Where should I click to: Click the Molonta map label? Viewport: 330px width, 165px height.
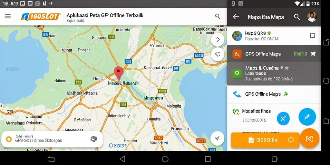coord(174,106)
